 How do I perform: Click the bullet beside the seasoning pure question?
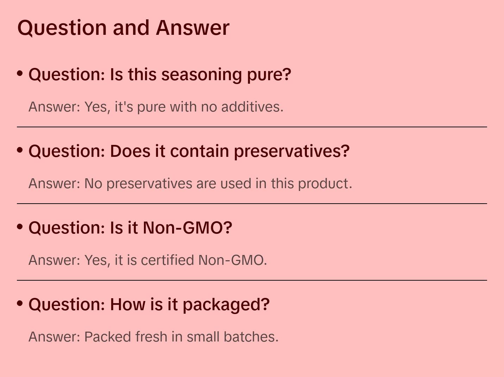point(20,74)
